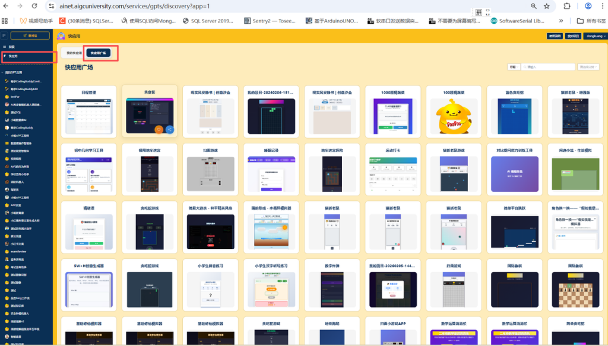Viewport: 608px width, 346px height.
Task: Select the 快应用广场 tab
Action: [x=98, y=53]
